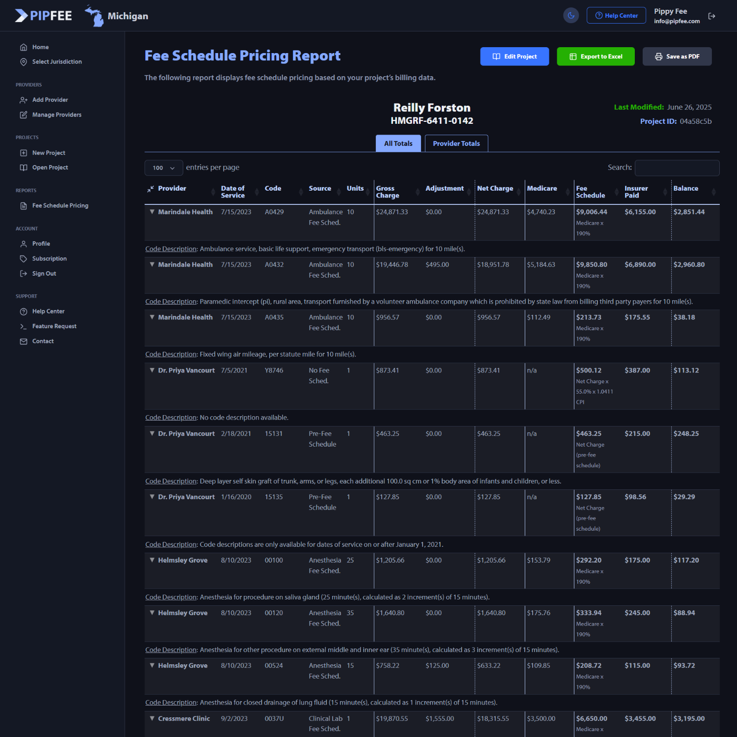Image resolution: width=737 pixels, height=737 pixels.
Task: Open Manage Providers page
Action: [57, 115]
